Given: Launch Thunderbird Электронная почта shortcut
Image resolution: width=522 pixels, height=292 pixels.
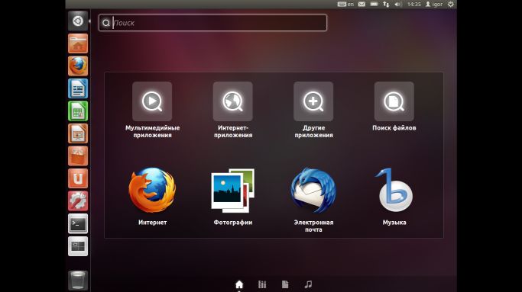Looking at the screenshot, I should pos(313,200).
